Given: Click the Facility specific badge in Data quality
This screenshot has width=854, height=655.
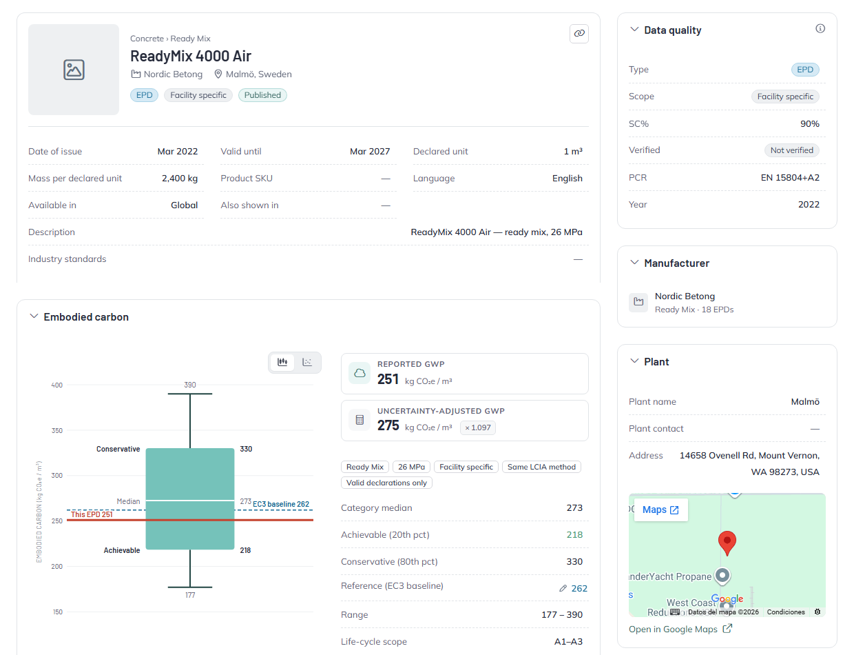Looking at the screenshot, I should point(785,97).
